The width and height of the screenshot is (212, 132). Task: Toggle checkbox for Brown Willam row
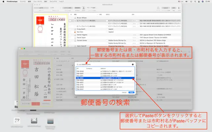coord(70,18)
